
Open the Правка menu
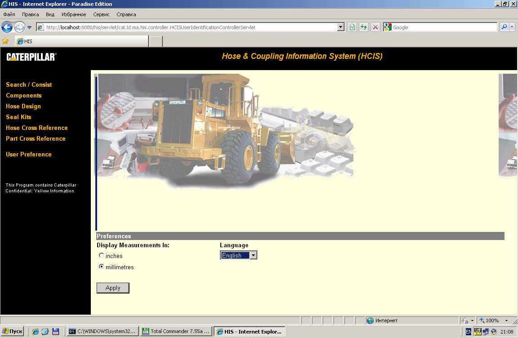[x=31, y=14]
